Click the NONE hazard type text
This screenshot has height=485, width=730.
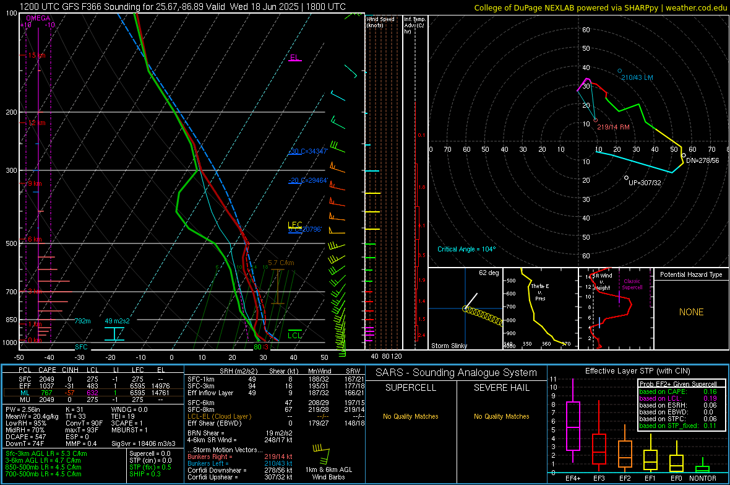pyautogui.click(x=692, y=312)
